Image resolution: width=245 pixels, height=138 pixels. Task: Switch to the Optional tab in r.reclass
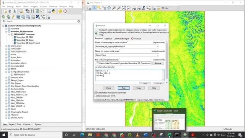click(x=108, y=39)
